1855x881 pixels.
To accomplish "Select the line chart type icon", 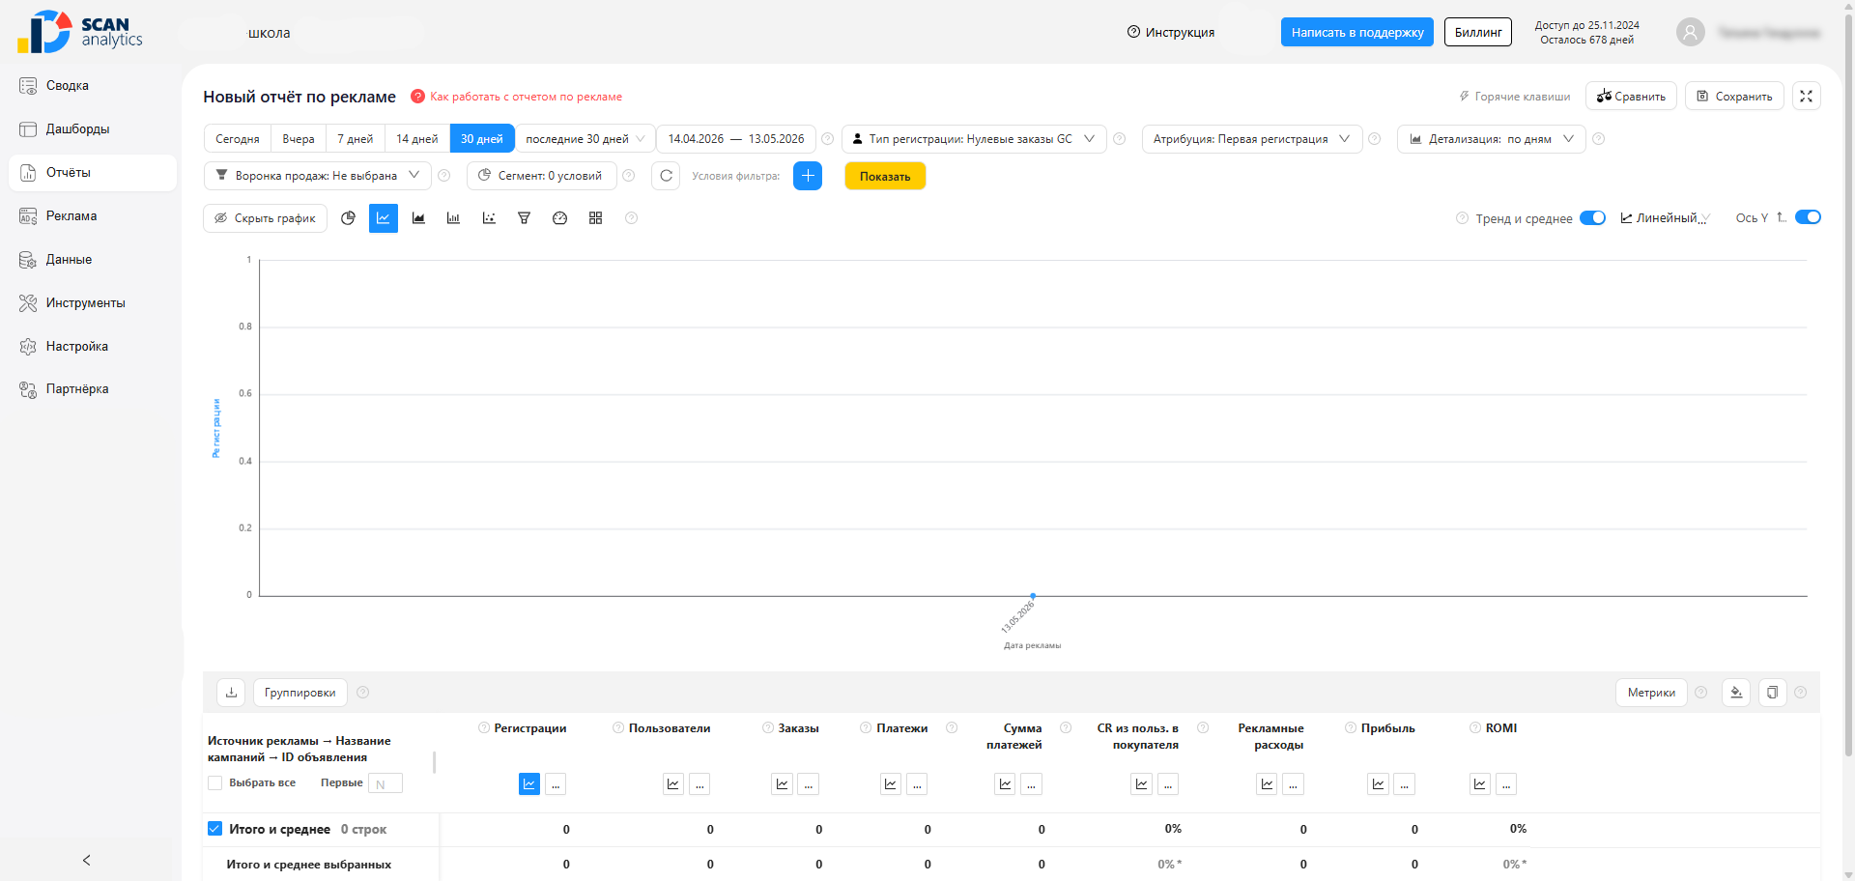I will pos(384,218).
